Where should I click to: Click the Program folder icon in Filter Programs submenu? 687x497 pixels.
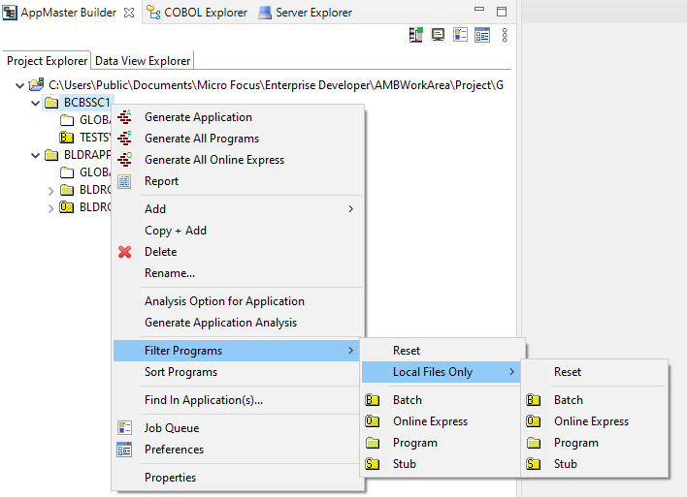tap(373, 443)
